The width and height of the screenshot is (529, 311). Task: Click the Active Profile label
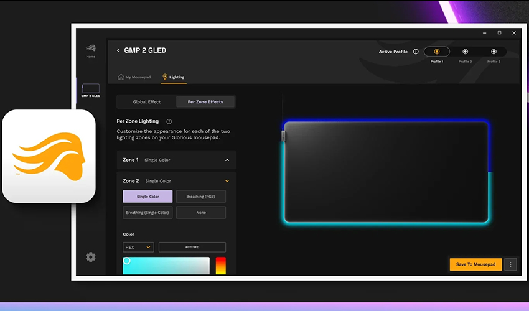(x=393, y=52)
